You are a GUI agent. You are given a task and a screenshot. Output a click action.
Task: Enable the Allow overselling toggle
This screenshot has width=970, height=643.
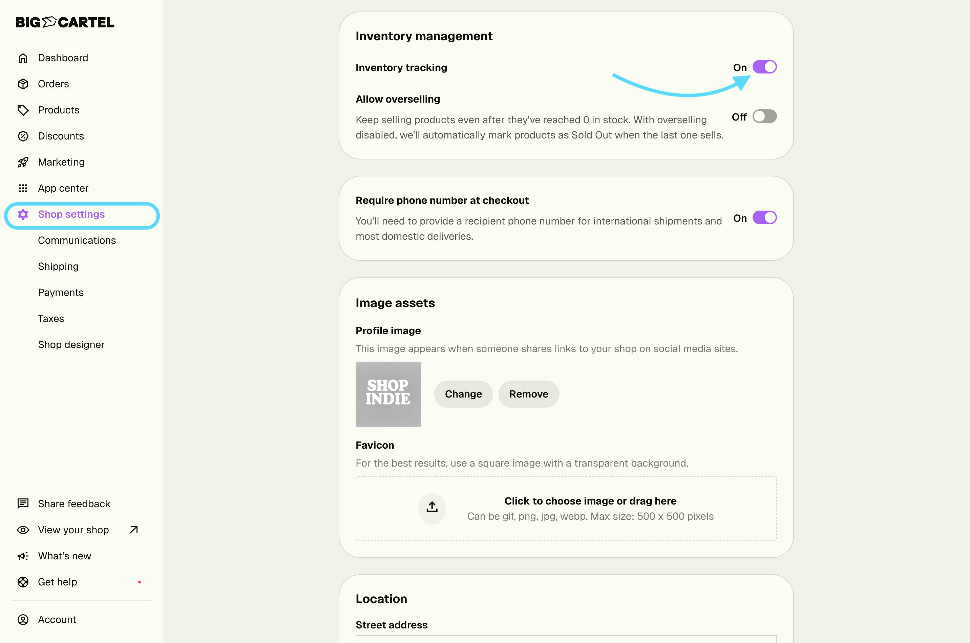click(764, 116)
